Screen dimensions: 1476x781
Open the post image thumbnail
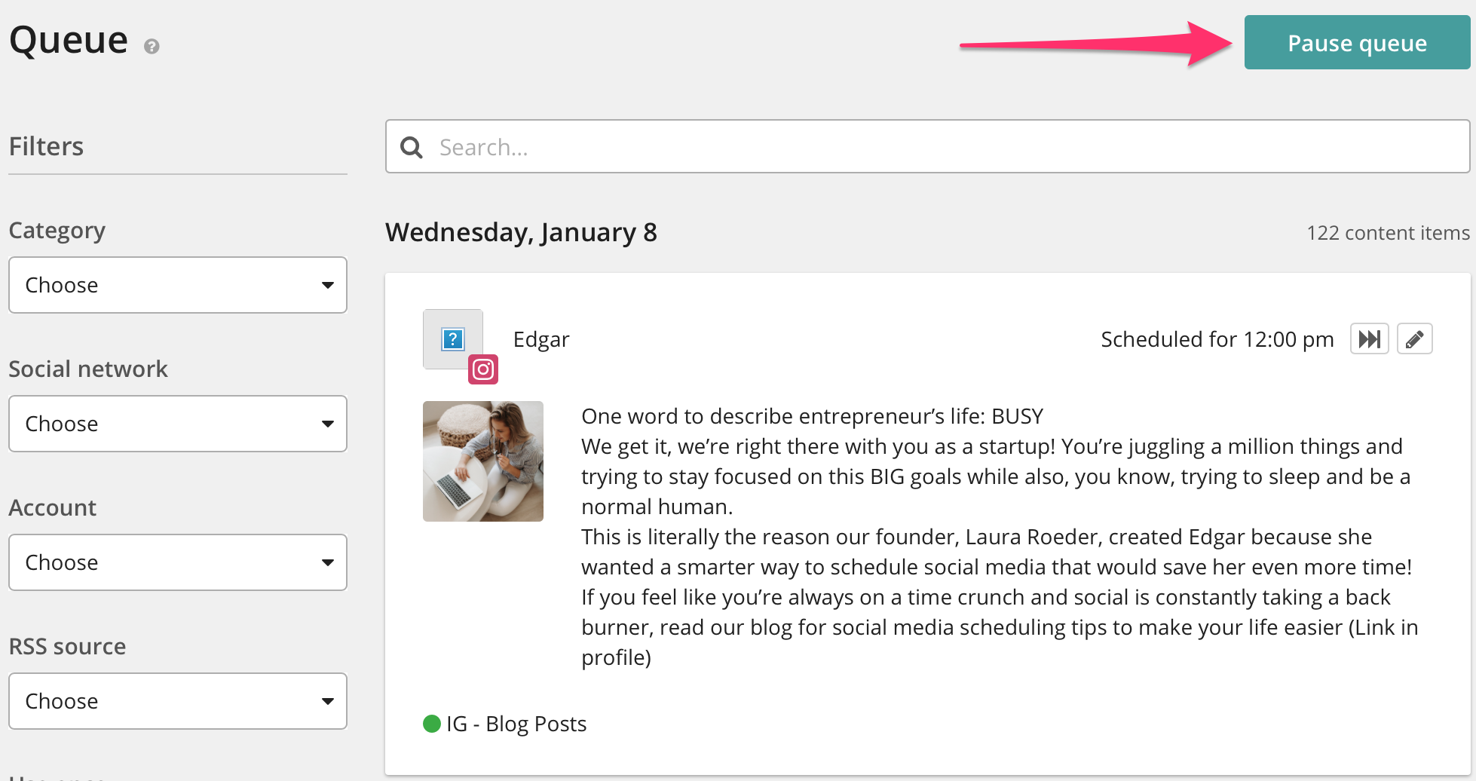click(483, 461)
